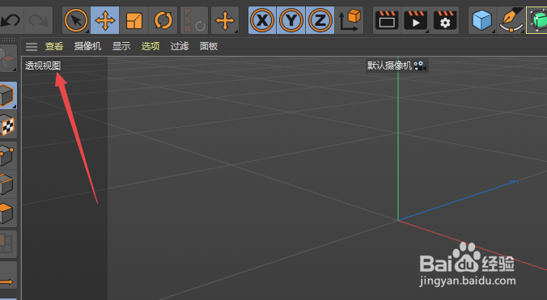Toggle Y axis lock

pyautogui.click(x=291, y=20)
